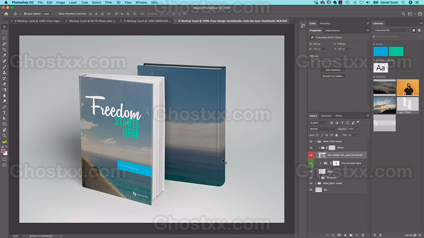Open the Fill dropdown arrow
424x238 pixels.
tap(357, 135)
